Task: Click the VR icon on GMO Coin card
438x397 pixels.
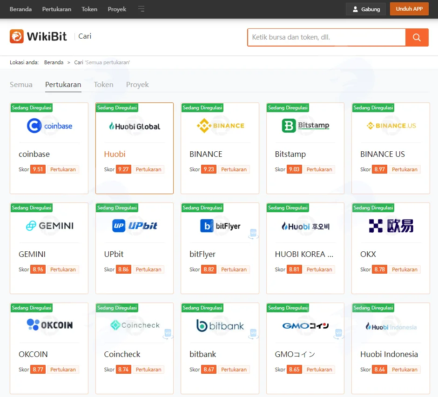Action: tap(339, 334)
